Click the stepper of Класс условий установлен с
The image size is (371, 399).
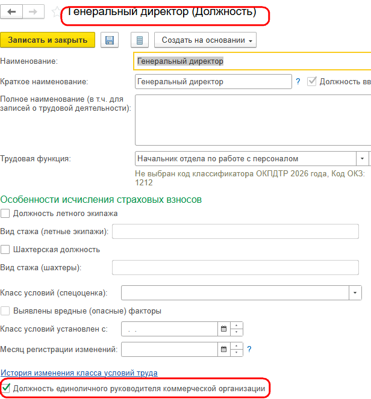tap(237, 329)
